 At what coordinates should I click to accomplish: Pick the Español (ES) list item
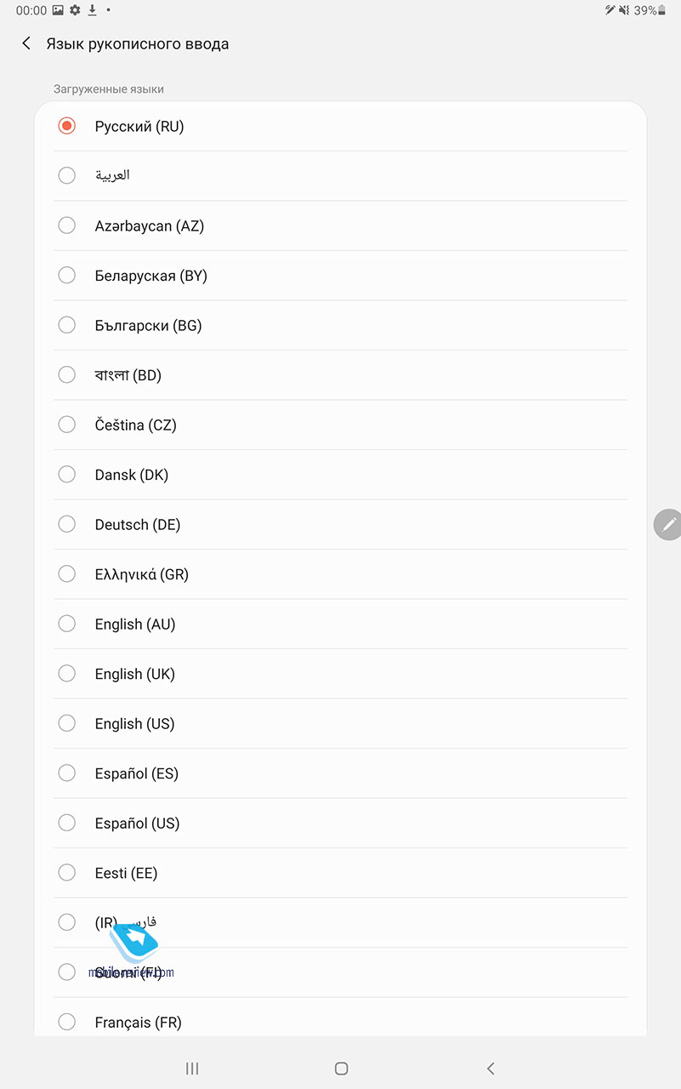137,773
